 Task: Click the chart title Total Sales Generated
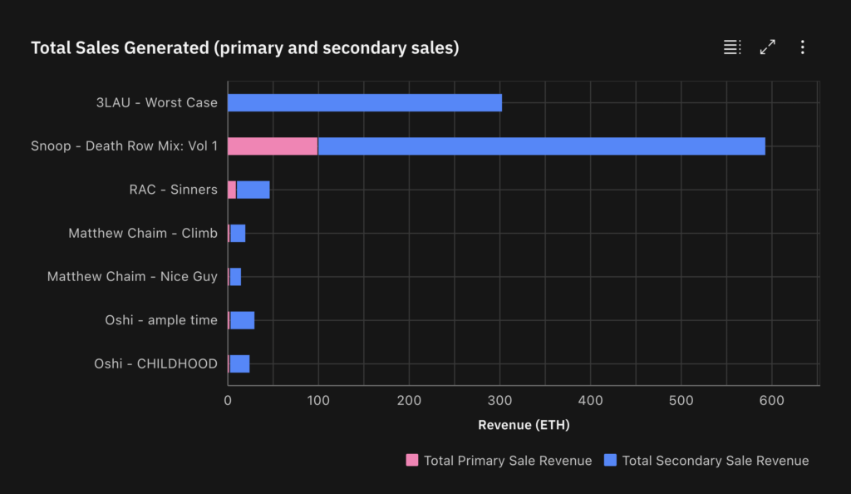pyautogui.click(x=244, y=47)
